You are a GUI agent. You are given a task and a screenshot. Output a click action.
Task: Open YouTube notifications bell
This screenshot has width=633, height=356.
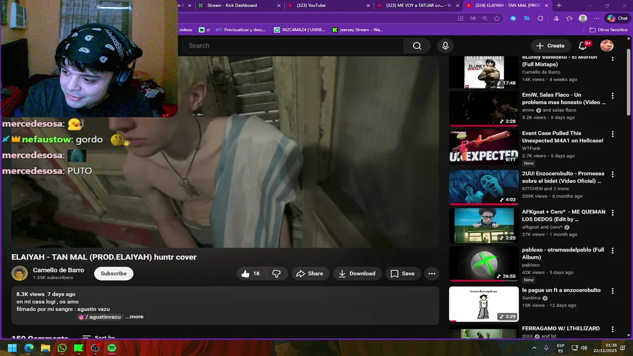(x=583, y=45)
